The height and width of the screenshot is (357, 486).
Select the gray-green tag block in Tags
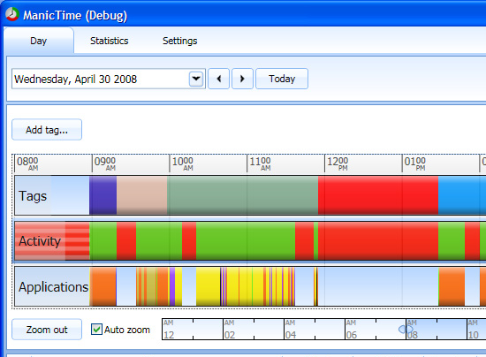coord(242,195)
